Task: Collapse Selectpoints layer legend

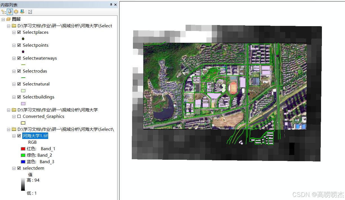Action: coord(14,45)
